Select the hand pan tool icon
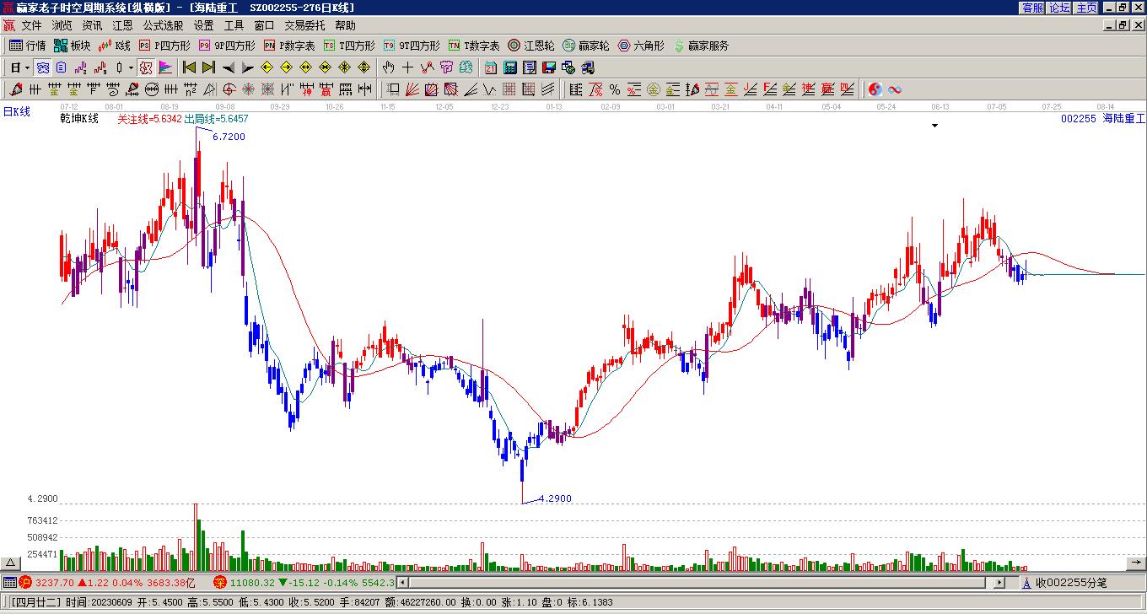The height and width of the screenshot is (614, 1147). pyautogui.click(x=388, y=67)
